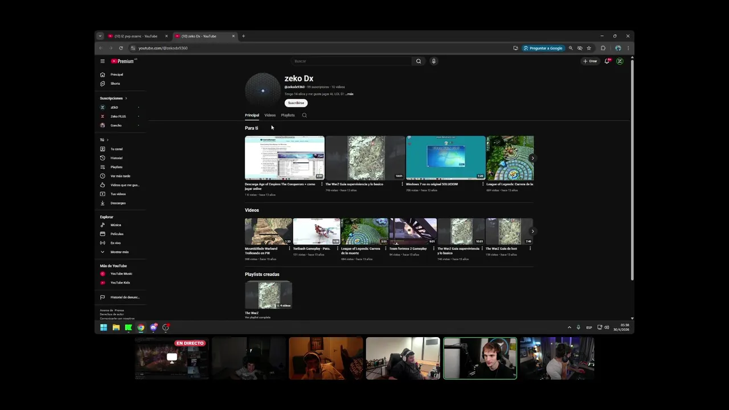Click the search magnifier button

point(419,61)
